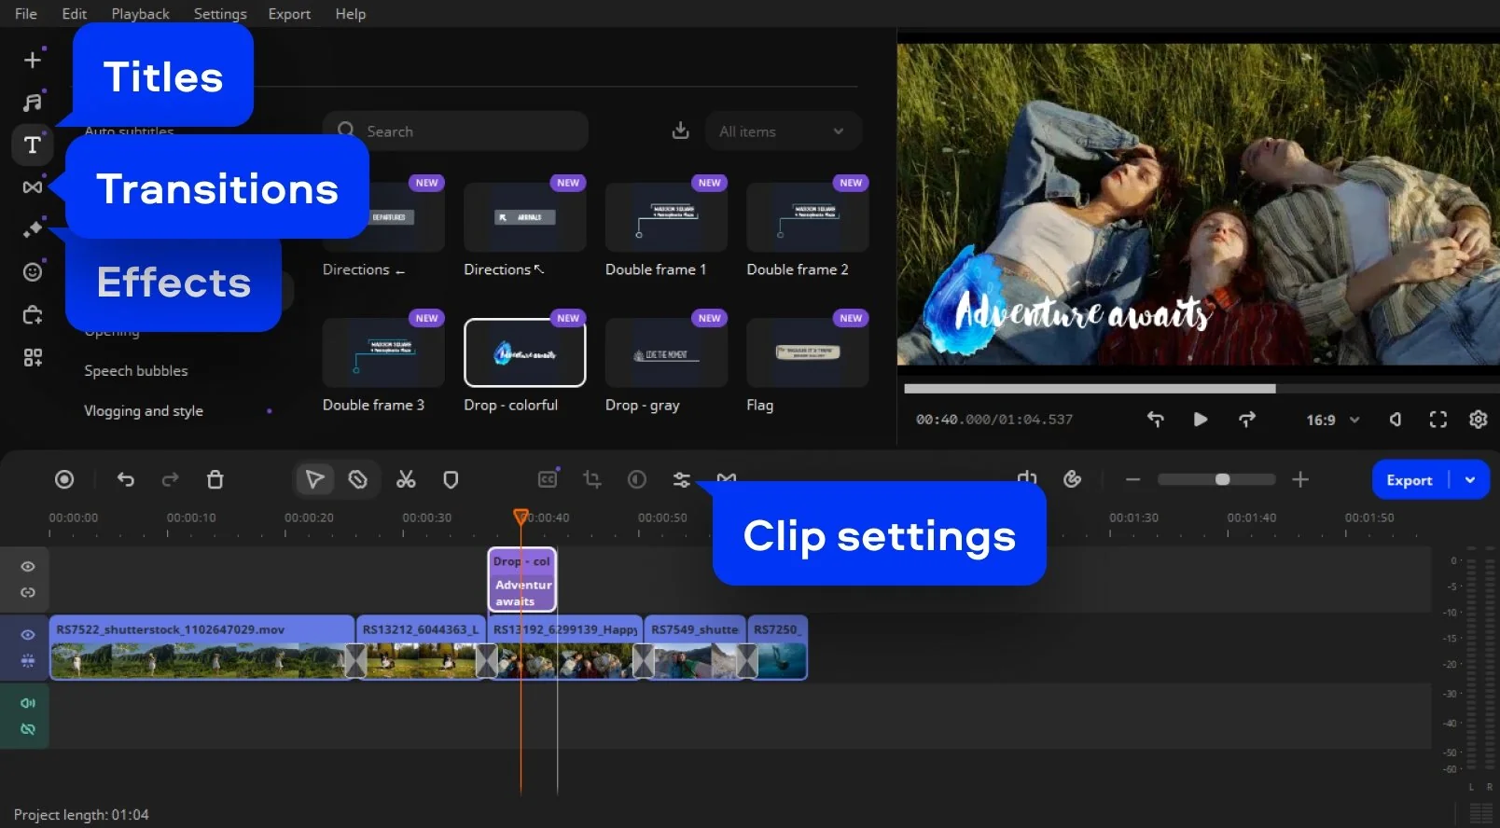Delete clip with trash icon
Viewport: 1500px width, 828px height.
[215, 479]
